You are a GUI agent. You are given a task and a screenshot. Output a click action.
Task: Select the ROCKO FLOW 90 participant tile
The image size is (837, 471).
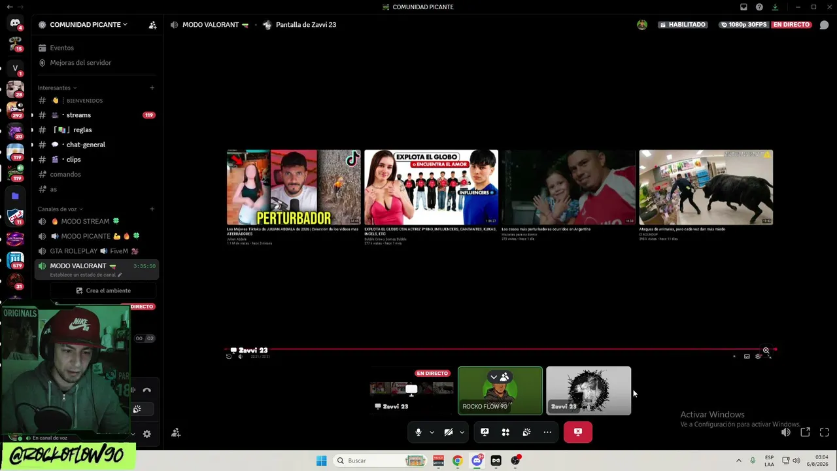500,391
